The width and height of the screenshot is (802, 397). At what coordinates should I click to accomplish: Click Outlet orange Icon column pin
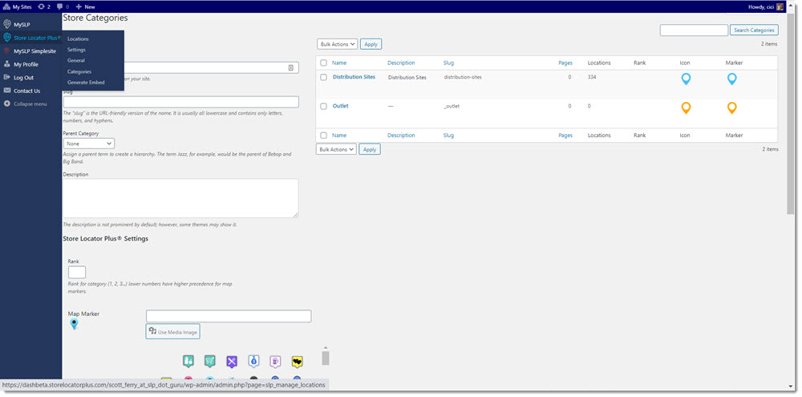pos(686,108)
